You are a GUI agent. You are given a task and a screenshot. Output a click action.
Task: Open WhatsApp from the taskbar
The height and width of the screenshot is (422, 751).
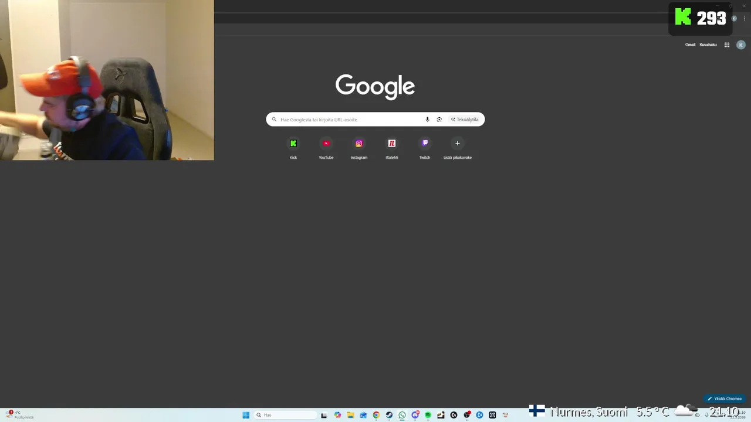coord(402,415)
